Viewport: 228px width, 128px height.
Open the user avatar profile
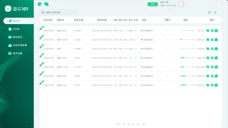[x=181, y=4]
